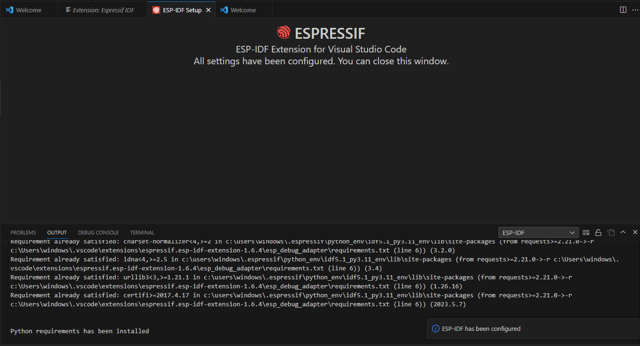This screenshot has width=640, height=346.
Task: Click the 'Requirement already satisfied: urllib3' output line
Action: (291, 277)
